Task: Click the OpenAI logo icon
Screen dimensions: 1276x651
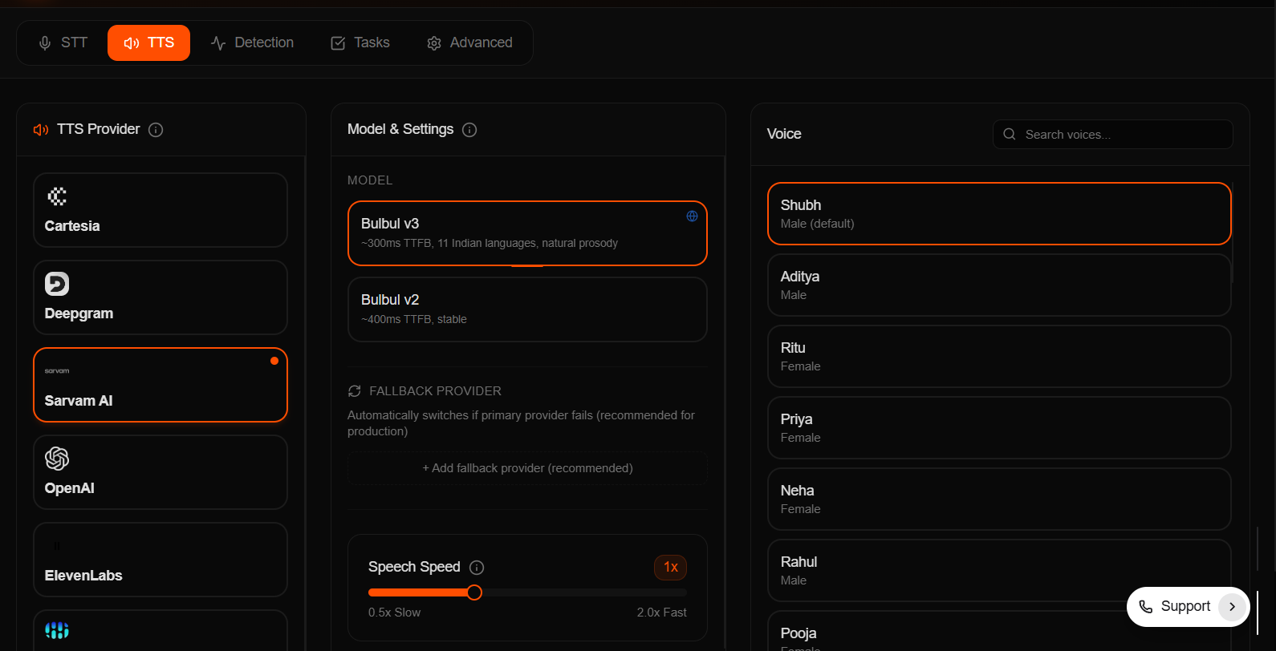Action: pos(57,459)
